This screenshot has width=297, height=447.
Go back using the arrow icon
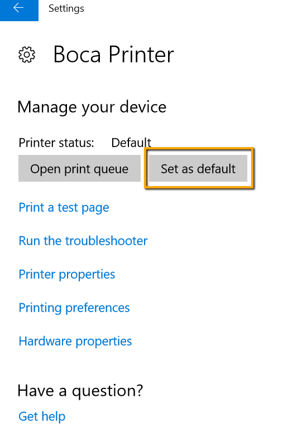(x=19, y=8)
